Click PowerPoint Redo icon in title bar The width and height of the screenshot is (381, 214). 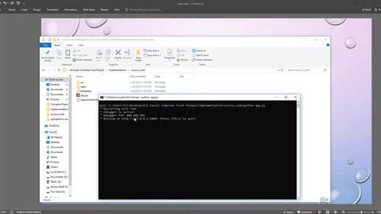(x=12, y=3)
